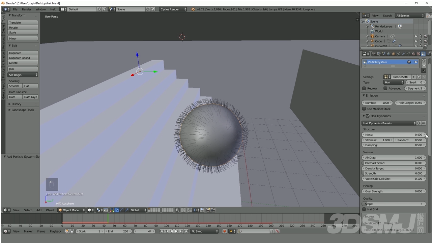Open the Constraints properties tab
Screen dimensions: 433x244
point(398,54)
